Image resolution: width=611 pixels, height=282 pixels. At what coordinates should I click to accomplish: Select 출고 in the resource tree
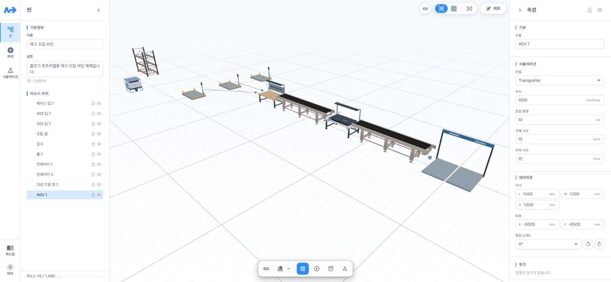coord(65,154)
